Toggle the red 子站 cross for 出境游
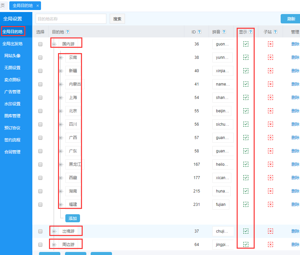 point(270,231)
